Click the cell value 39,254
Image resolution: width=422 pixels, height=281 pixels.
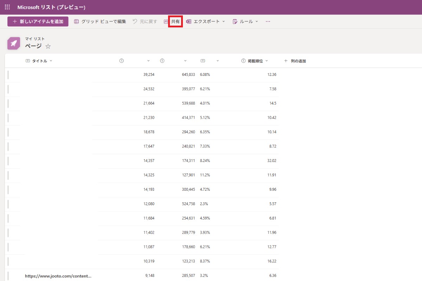(x=149, y=74)
